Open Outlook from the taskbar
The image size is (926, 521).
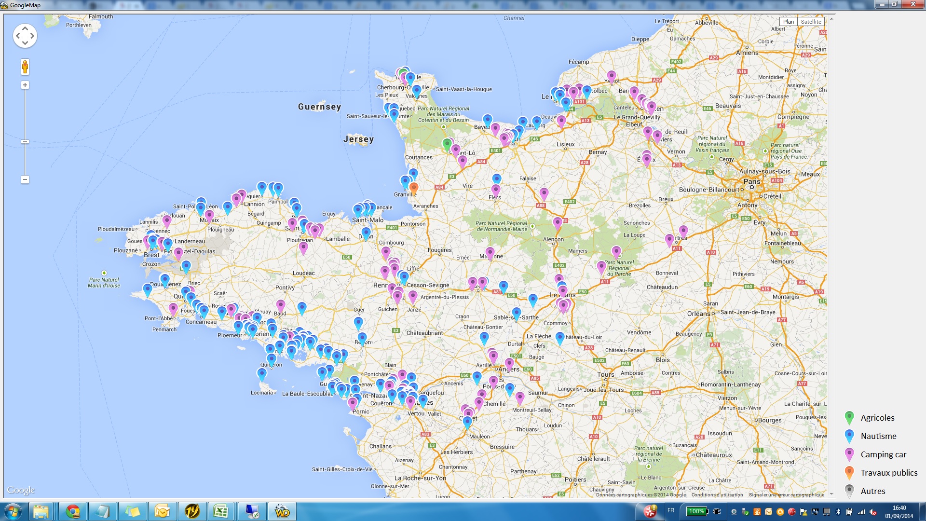(162, 511)
